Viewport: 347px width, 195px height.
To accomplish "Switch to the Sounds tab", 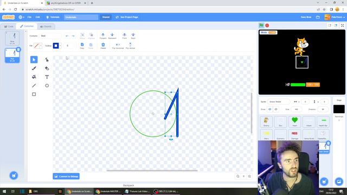I will (x=46, y=27).
